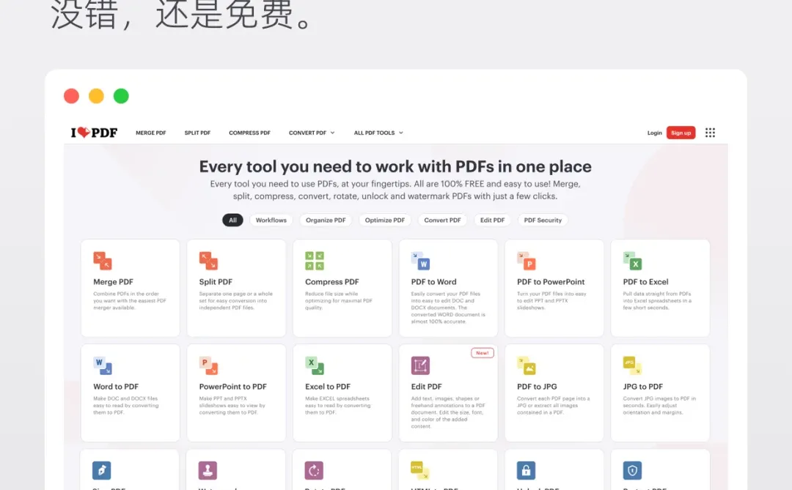792x490 pixels.
Task: Select the All filter pill
Action: 232,220
